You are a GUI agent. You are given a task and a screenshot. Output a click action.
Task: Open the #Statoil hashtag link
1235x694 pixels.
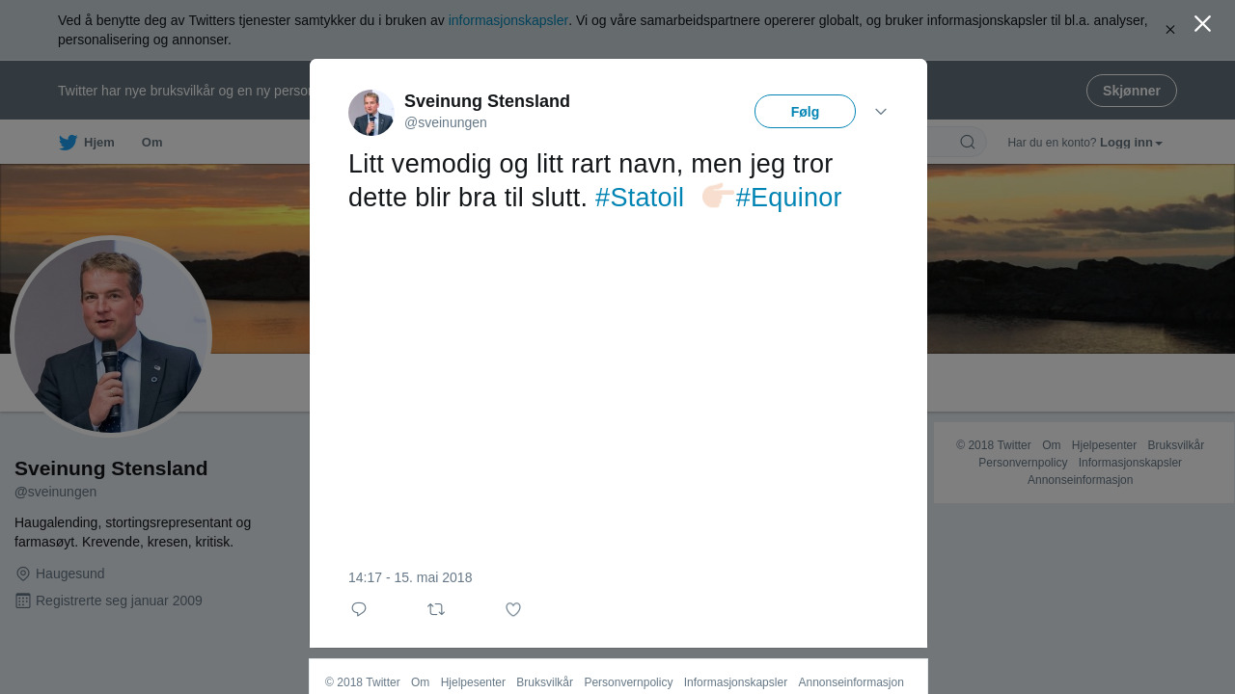click(x=640, y=198)
